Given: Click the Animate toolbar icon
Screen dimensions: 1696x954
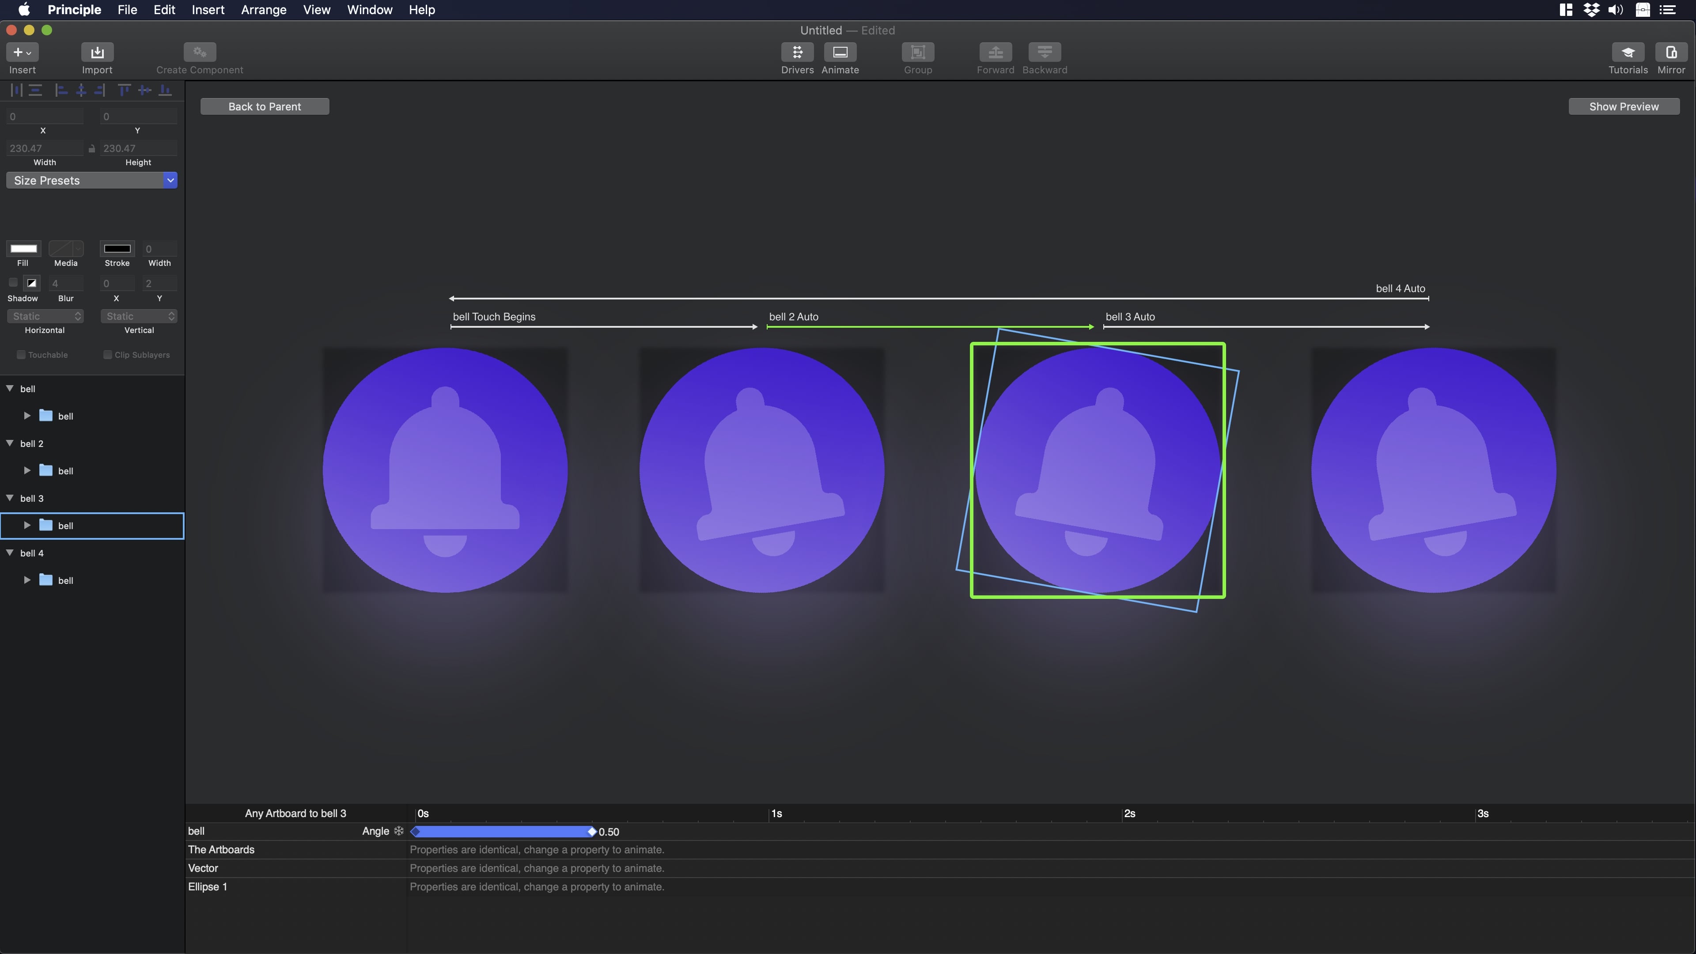Looking at the screenshot, I should pos(840,52).
